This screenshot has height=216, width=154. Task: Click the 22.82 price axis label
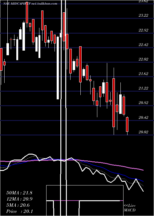point(143,30)
